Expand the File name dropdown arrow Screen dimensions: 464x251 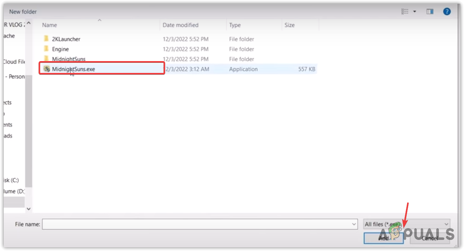pos(354,224)
